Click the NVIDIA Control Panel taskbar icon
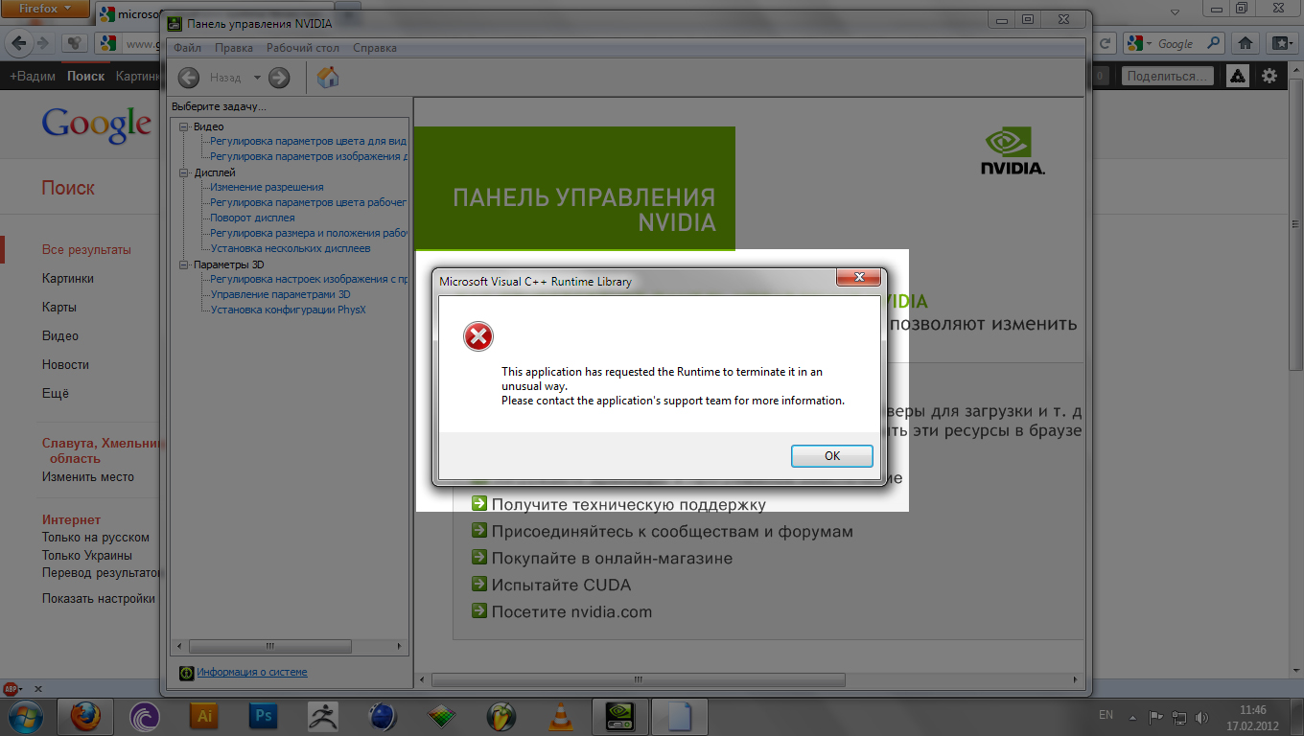 (x=620, y=716)
